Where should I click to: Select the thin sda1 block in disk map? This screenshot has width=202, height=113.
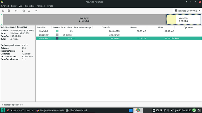pos(1,19)
